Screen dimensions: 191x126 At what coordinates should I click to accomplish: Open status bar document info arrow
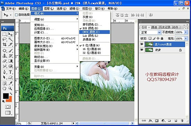pyautogui.click(x=73, y=123)
